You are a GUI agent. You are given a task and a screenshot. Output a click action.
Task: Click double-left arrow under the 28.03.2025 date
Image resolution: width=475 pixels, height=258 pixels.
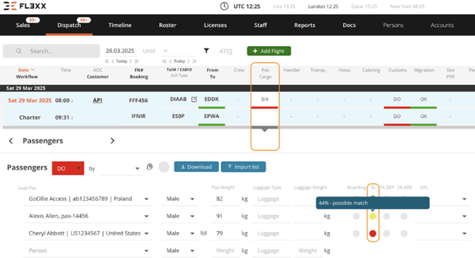[x=106, y=61]
